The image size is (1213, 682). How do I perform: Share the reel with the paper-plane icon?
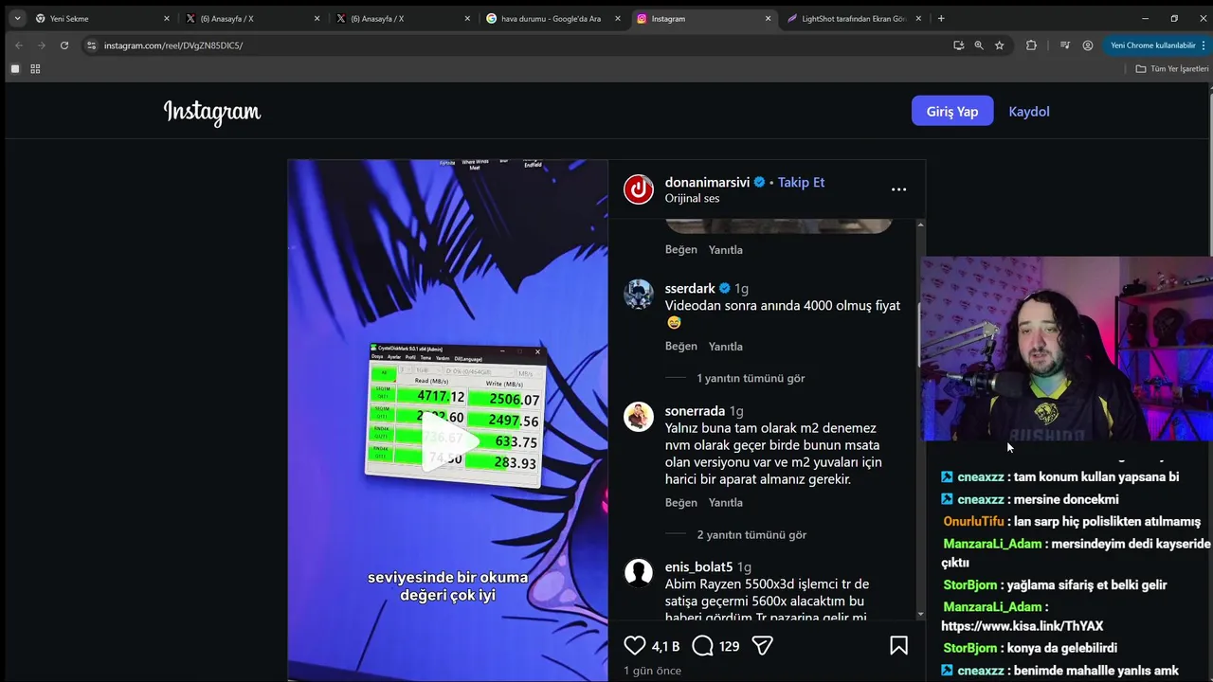click(x=762, y=646)
